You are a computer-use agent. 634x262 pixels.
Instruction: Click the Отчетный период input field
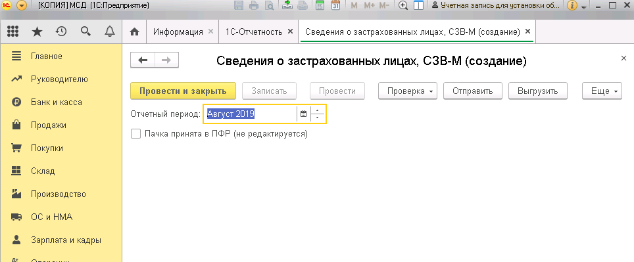[x=251, y=114]
